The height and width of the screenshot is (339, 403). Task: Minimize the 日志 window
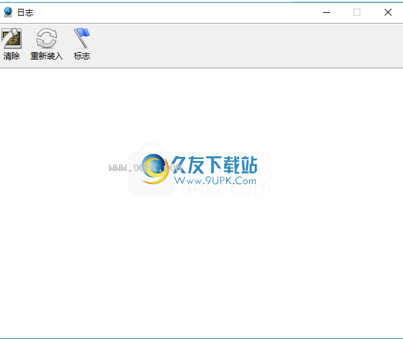coord(326,12)
